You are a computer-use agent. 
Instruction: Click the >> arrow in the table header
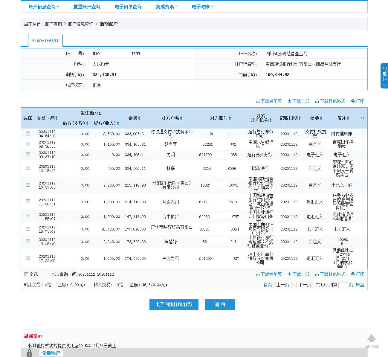(362, 118)
